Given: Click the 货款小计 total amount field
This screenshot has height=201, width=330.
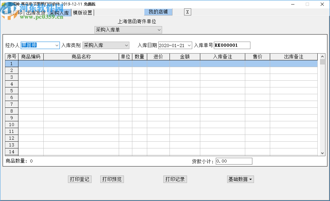Looking at the screenshot, I should 234,161.
